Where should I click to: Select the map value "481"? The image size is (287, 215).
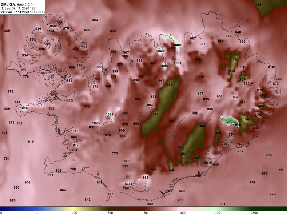75,49
